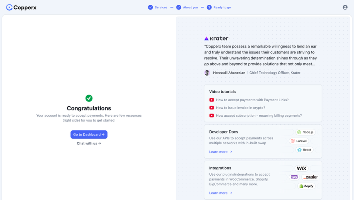Click 'Use our plugins/integrations' description text
The height and width of the screenshot is (200, 354).
239,179
